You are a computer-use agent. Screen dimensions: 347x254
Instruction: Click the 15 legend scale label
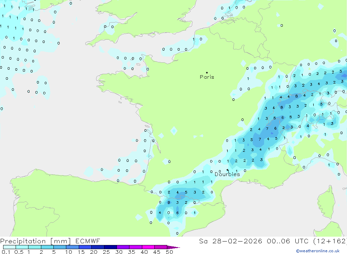[81, 252]
